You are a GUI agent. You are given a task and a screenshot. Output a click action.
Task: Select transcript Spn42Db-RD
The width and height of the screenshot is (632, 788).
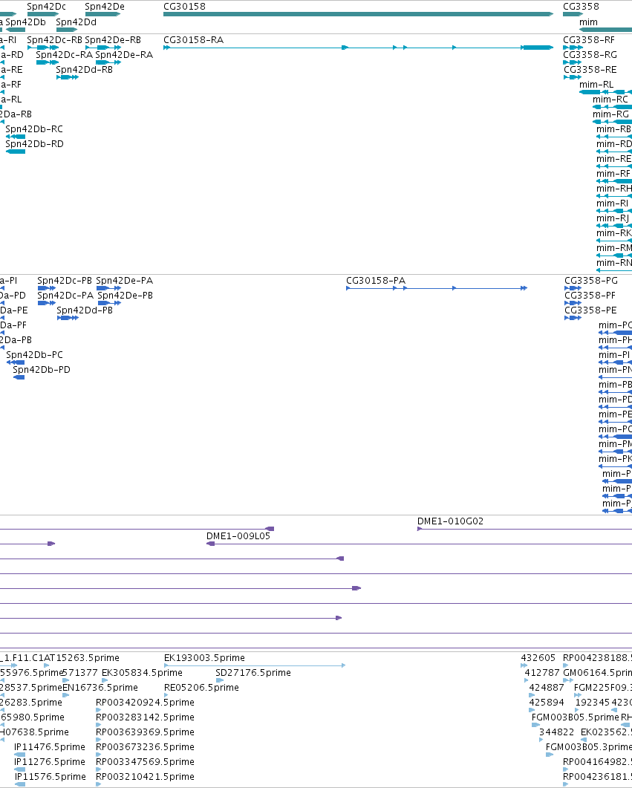pyautogui.click(x=35, y=144)
